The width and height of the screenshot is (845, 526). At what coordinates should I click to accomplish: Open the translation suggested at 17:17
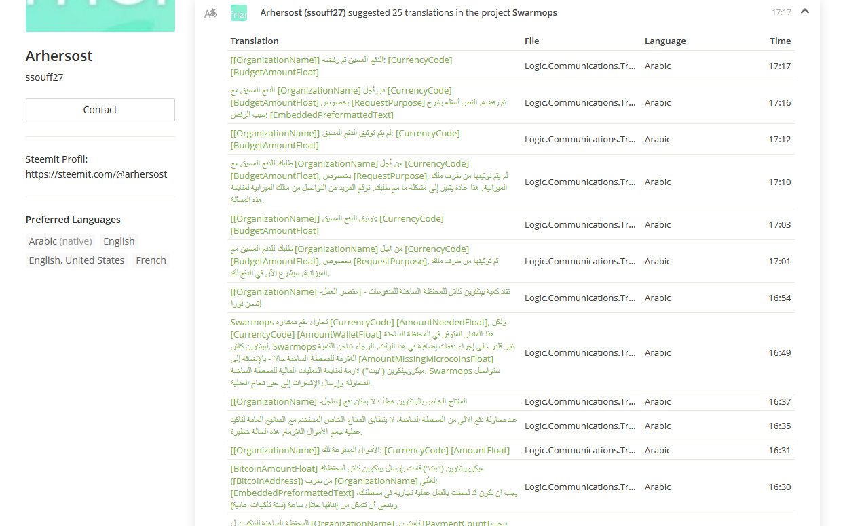tap(341, 66)
